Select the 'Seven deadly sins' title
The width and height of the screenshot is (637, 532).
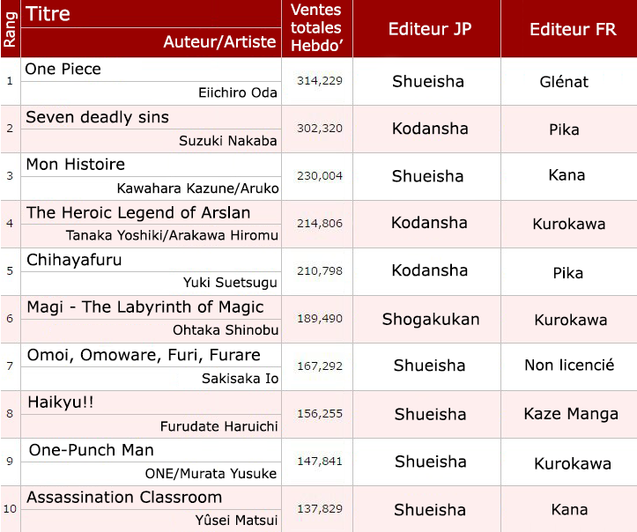point(98,117)
